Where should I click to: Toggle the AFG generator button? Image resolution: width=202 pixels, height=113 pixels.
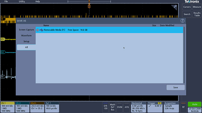[127, 107]
